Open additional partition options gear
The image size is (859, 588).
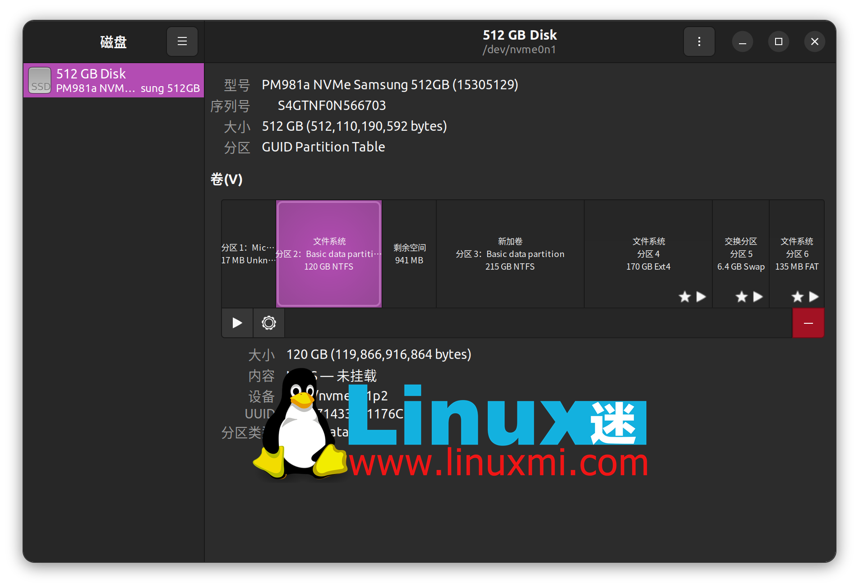(269, 323)
